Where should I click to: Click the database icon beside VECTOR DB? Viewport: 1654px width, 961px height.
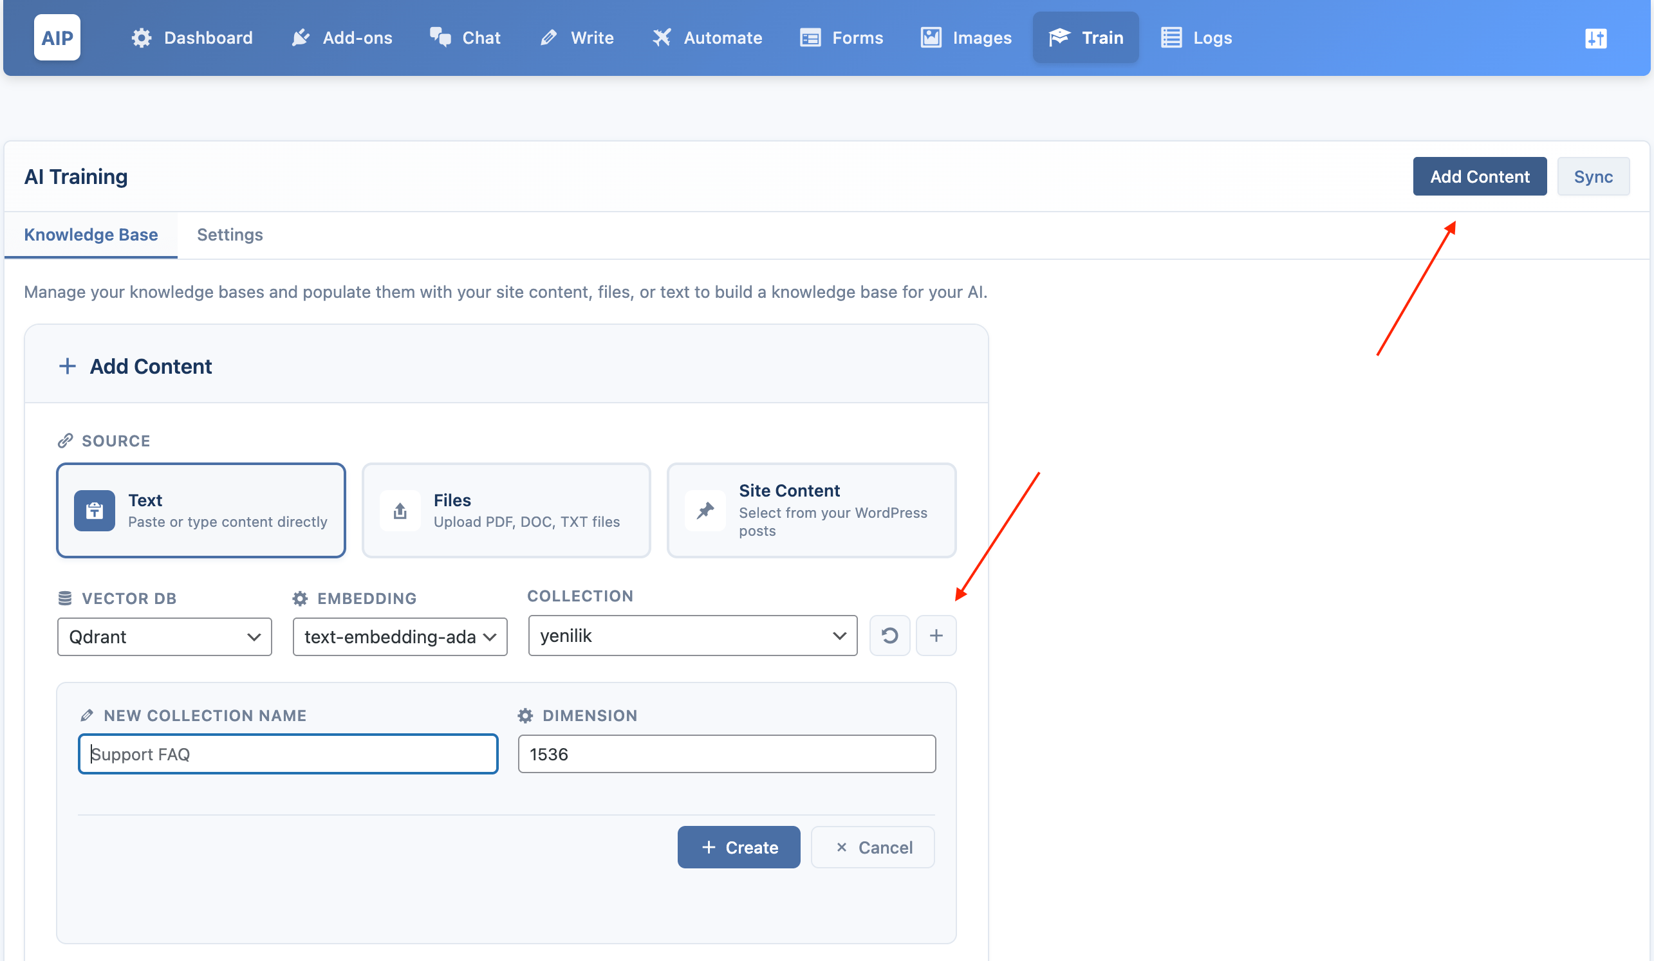pyautogui.click(x=65, y=598)
